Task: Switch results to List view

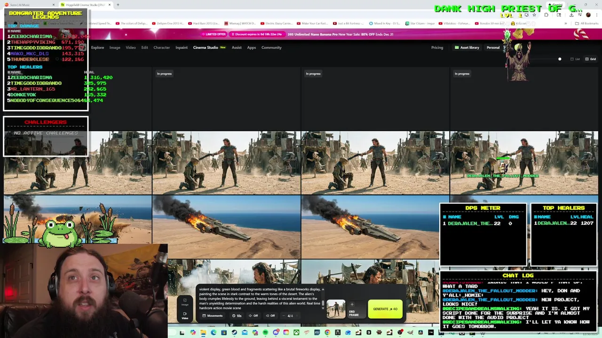Action: [x=575, y=59]
